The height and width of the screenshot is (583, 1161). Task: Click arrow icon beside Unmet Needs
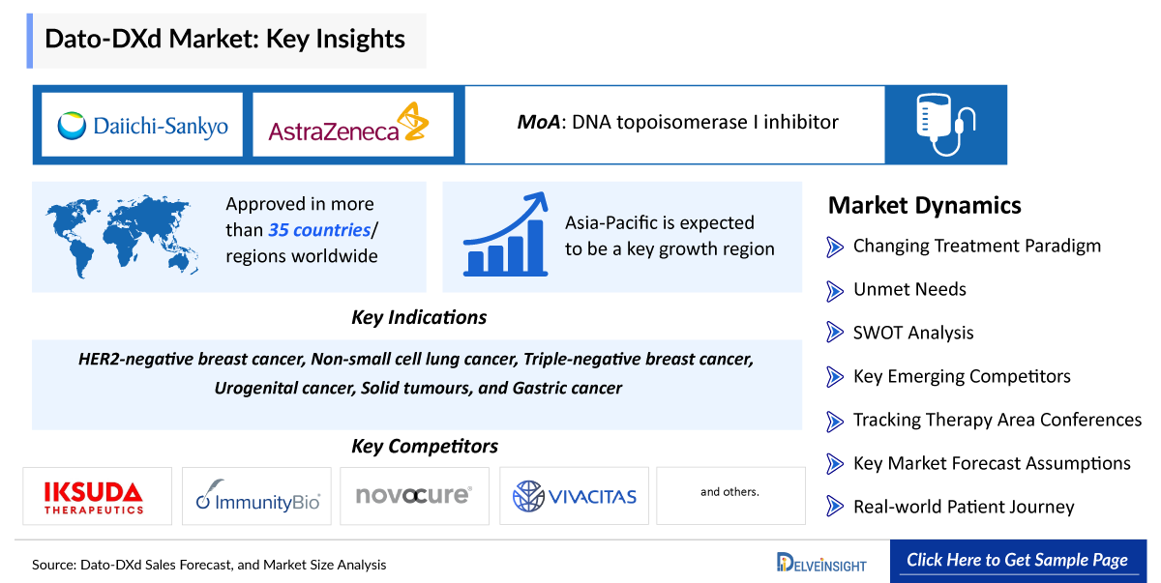tap(835, 290)
